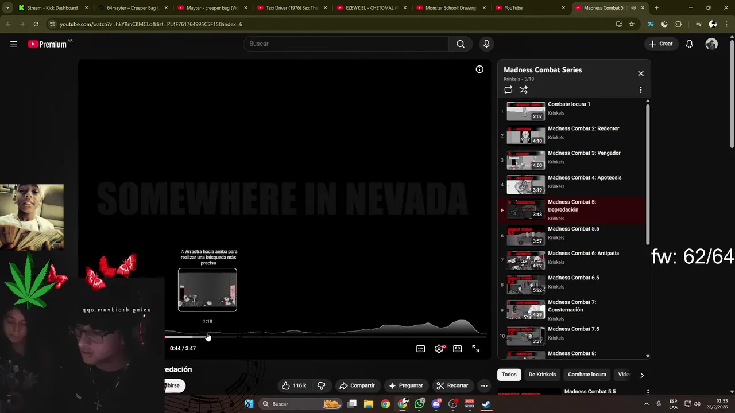Image resolution: width=735 pixels, height=413 pixels.
Task: Switch to Monster School: Drawing tab
Action: 451,8
